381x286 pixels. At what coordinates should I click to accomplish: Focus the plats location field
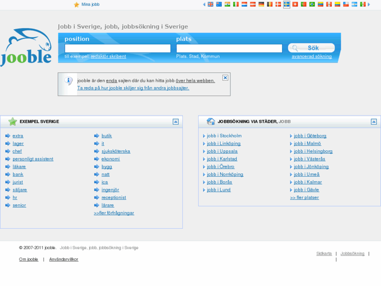click(x=229, y=48)
